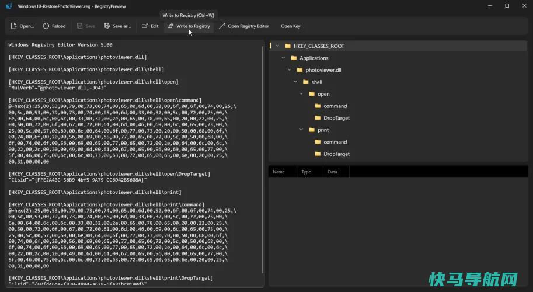Click the print folder icon in tree
533x292 pixels.
312,130
